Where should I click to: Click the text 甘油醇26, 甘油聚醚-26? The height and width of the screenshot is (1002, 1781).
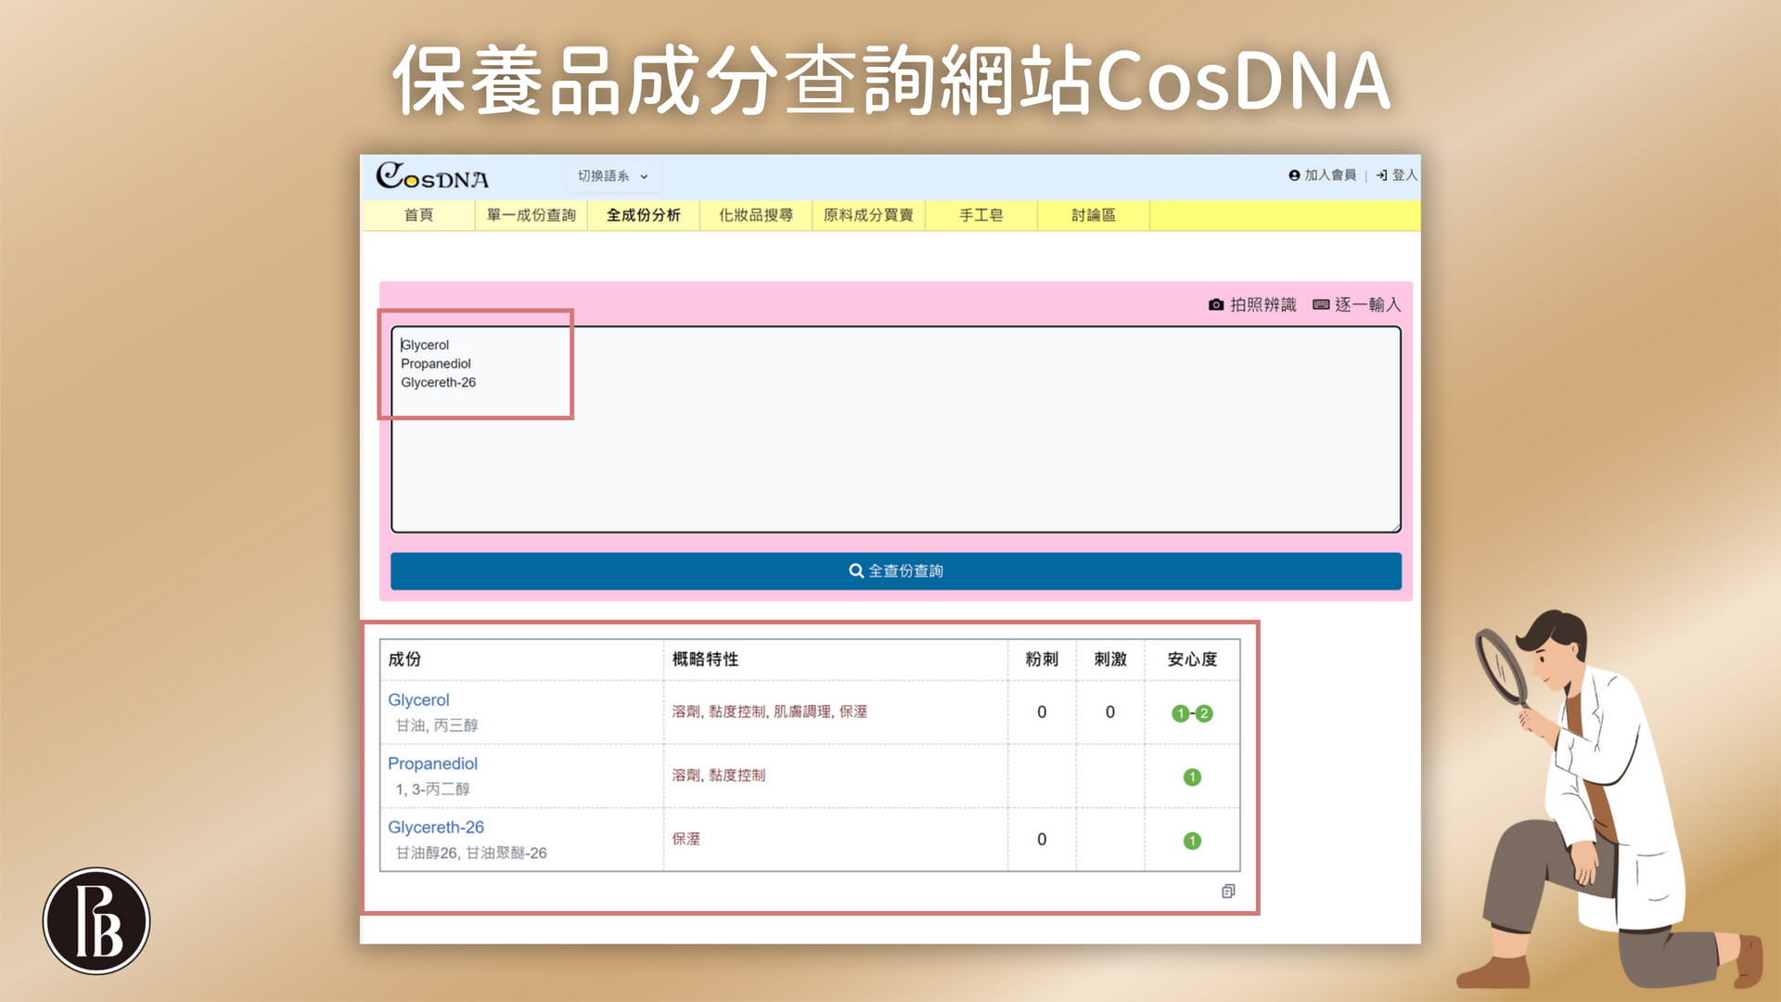point(471,853)
